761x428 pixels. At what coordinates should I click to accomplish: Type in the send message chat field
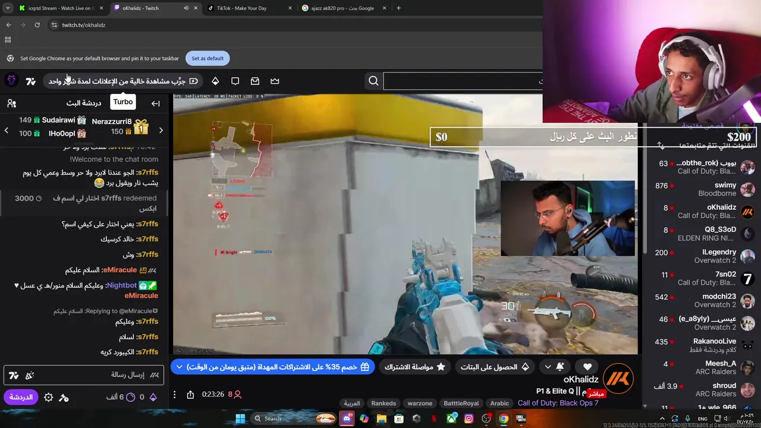click(83, 375)
